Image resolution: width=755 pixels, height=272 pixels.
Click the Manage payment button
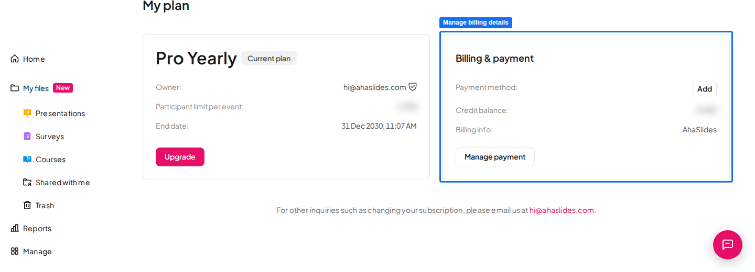[495, 157]
